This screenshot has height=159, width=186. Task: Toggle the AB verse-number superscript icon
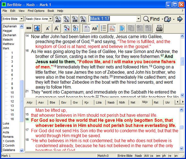point(95,28)
